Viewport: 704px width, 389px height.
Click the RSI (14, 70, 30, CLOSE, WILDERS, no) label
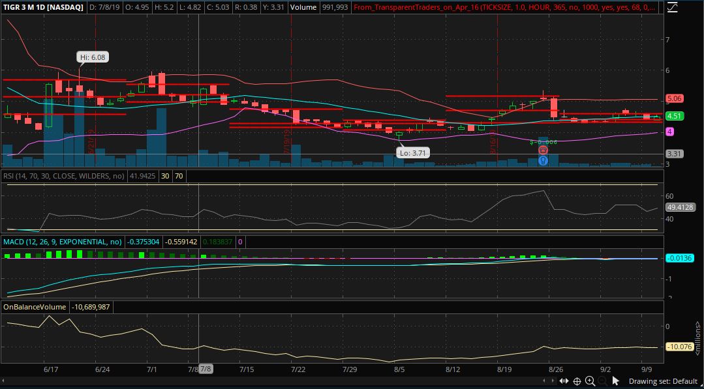coord(64,176)
